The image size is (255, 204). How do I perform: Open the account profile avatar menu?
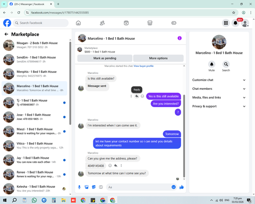coord(245,23)
